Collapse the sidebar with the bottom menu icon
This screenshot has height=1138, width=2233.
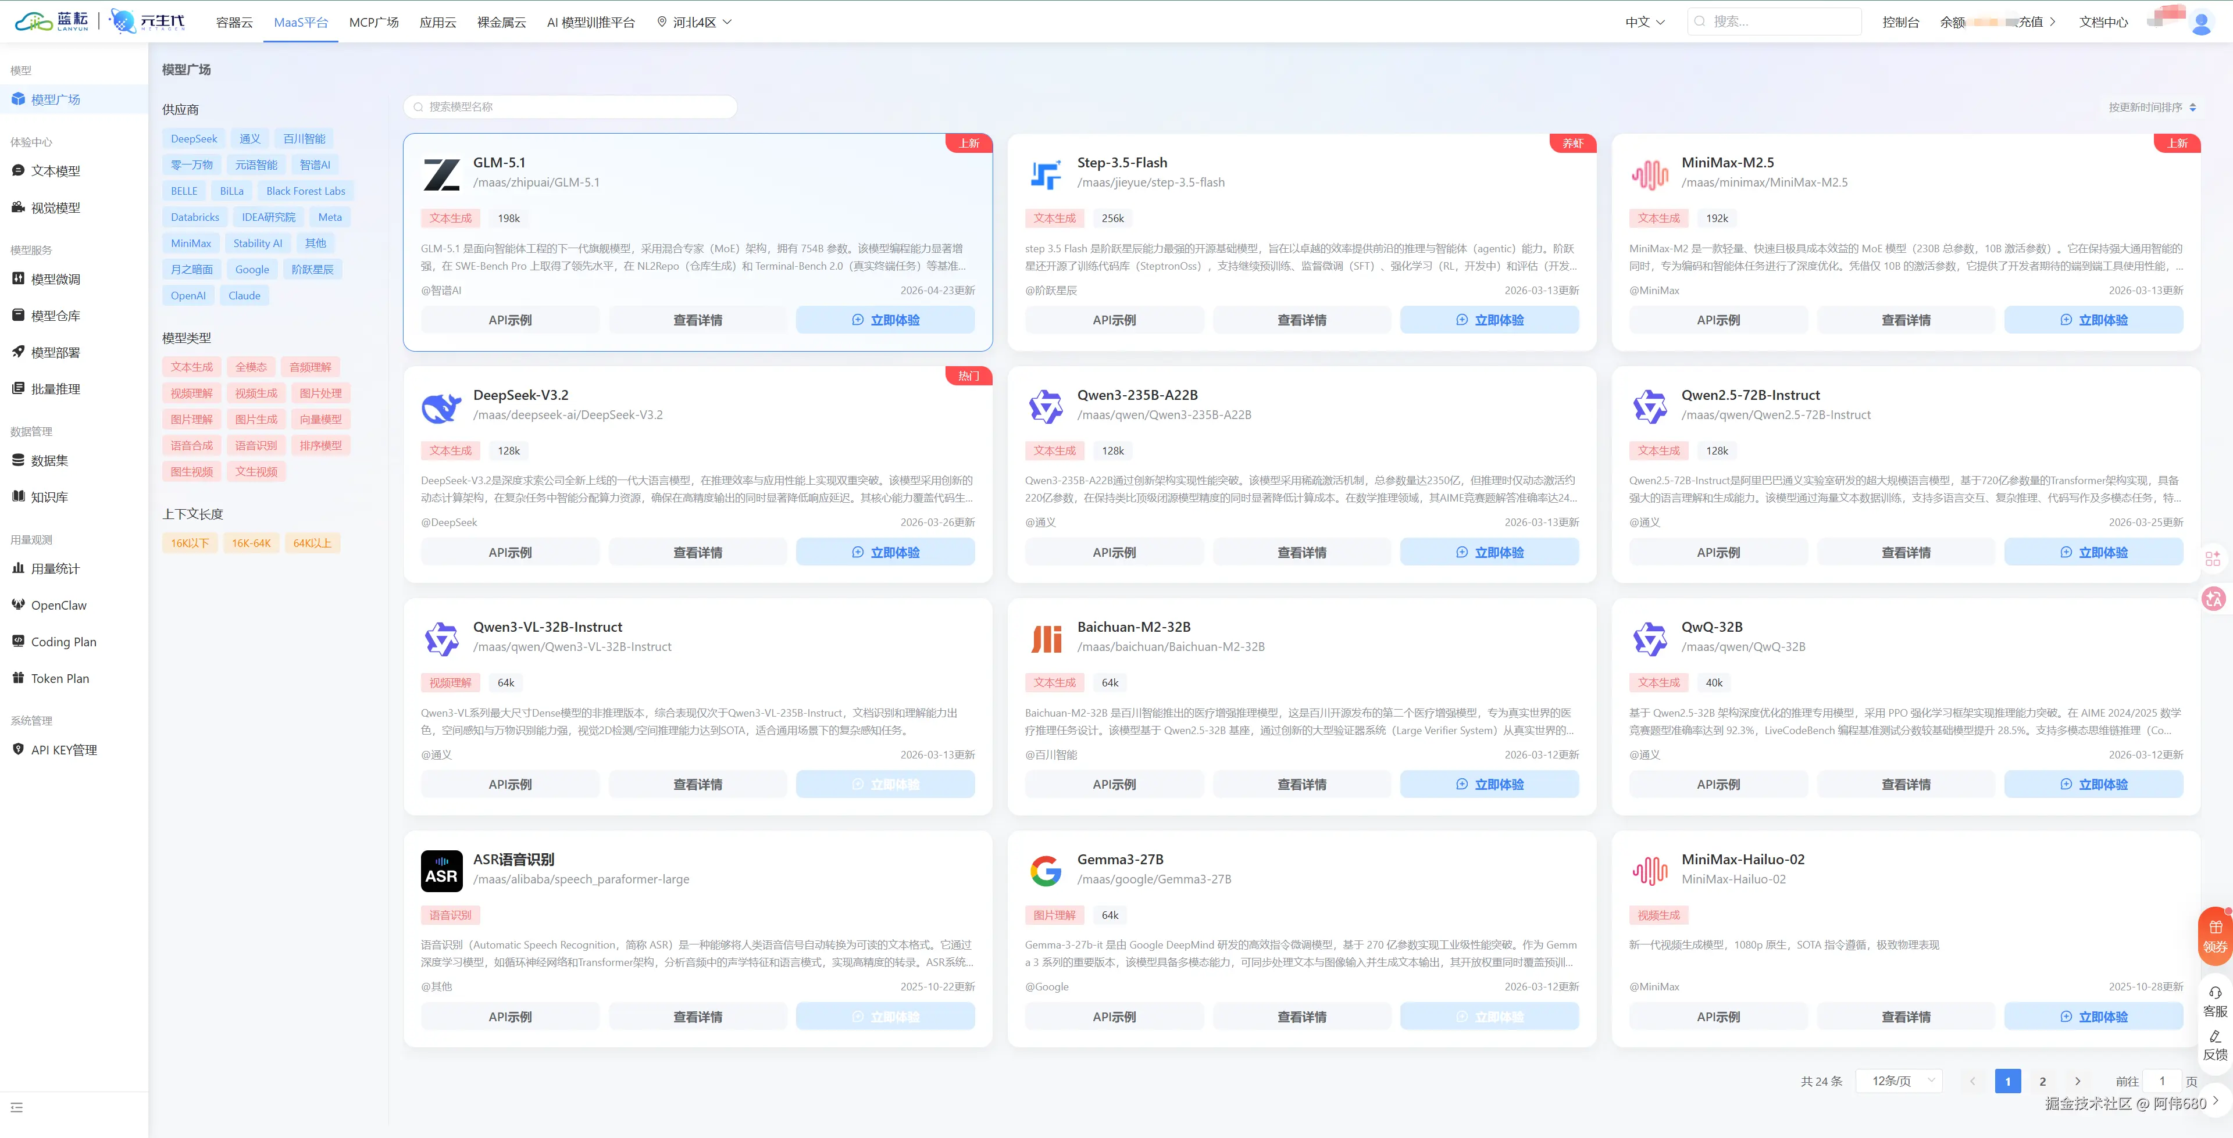16,1107
